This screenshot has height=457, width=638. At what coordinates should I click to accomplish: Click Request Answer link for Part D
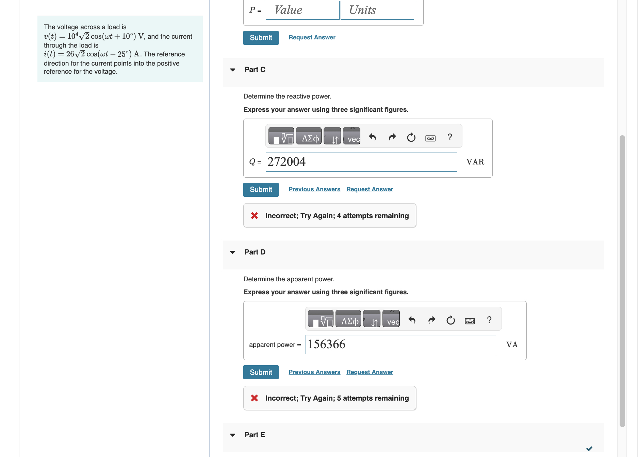pos(370,372)
